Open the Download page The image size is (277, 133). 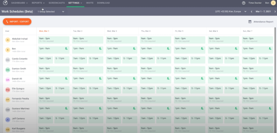coord(103,3)
